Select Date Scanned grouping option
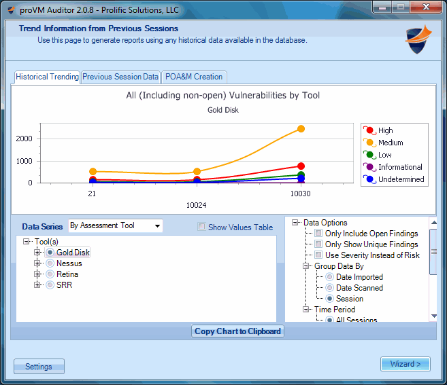Screen dimensions: 447x385 (329, 288)
